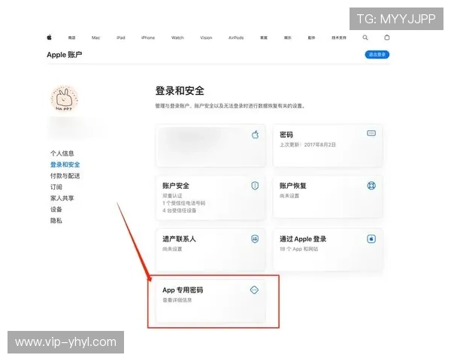Open the shopping bag icon
This screenshot has width=451, height=361.
pos(387,38)
